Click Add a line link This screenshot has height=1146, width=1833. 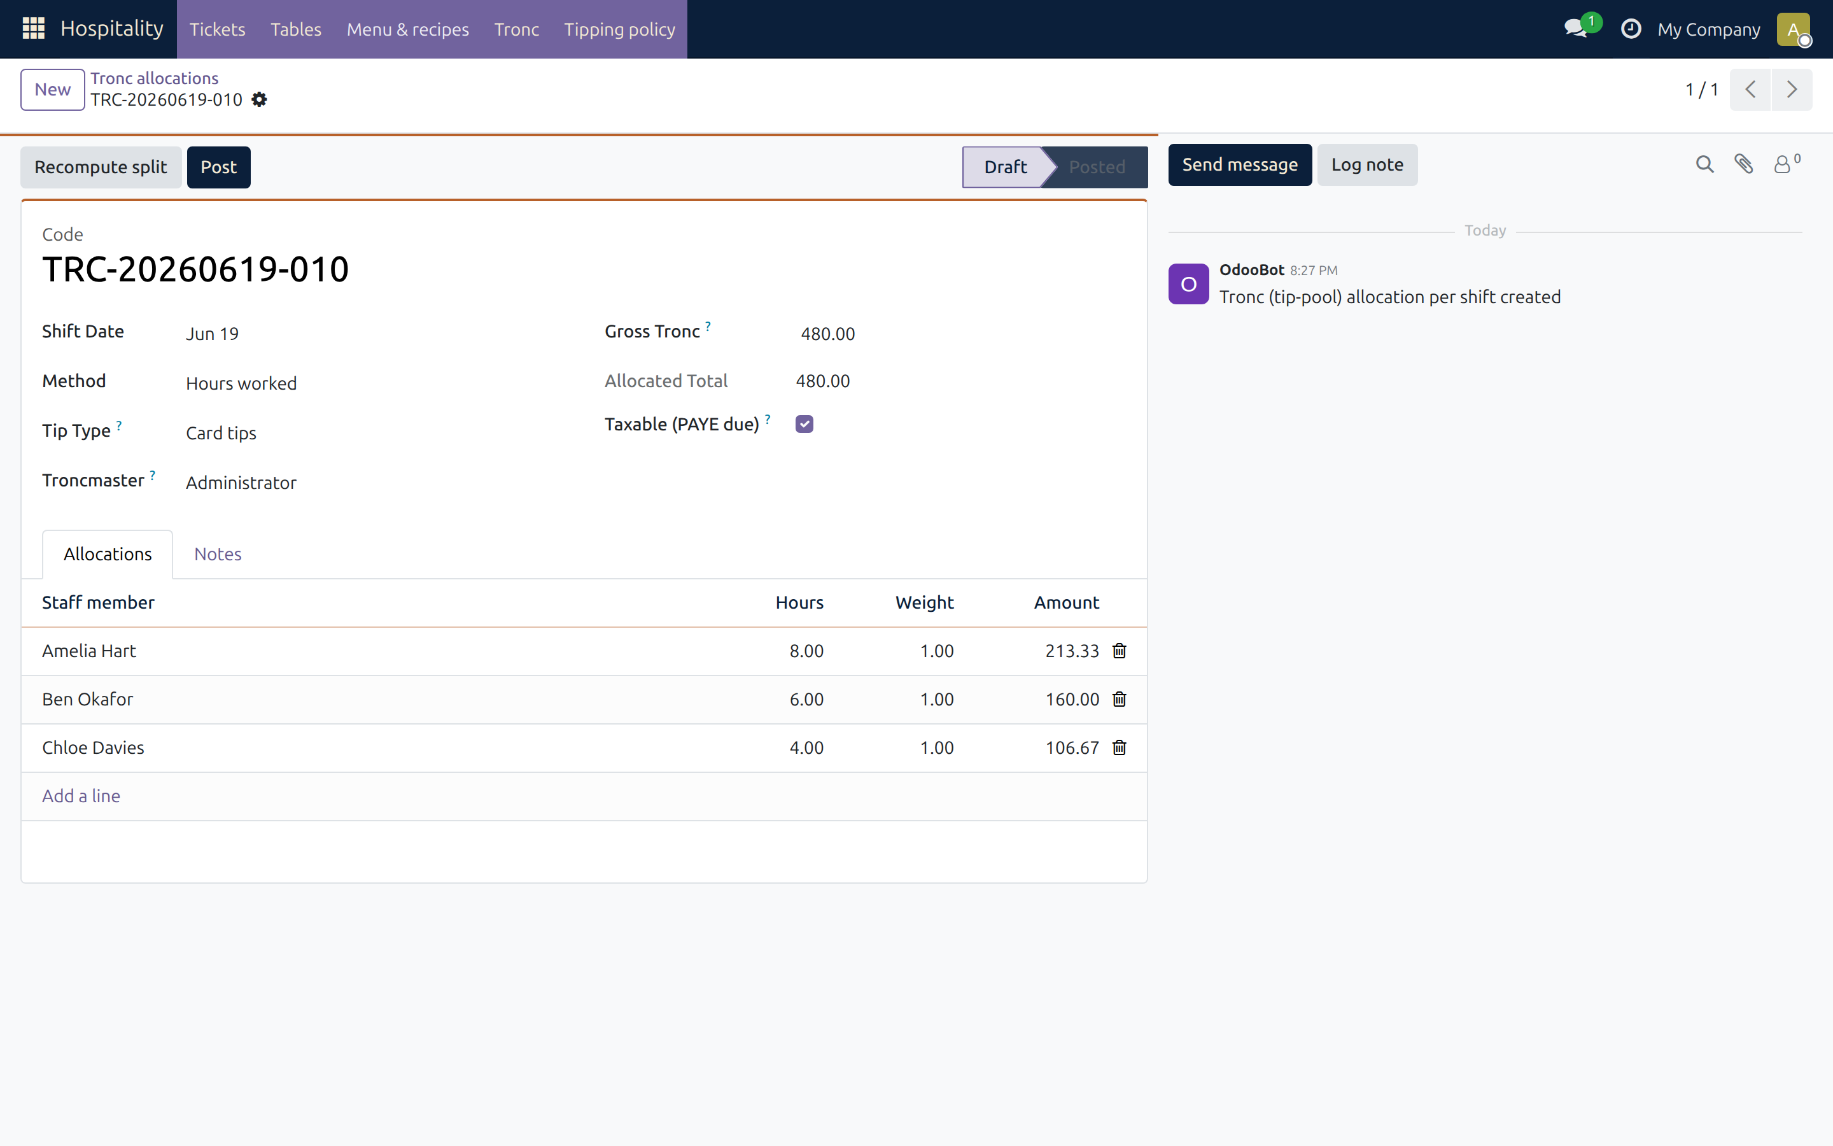click(81, 796)
